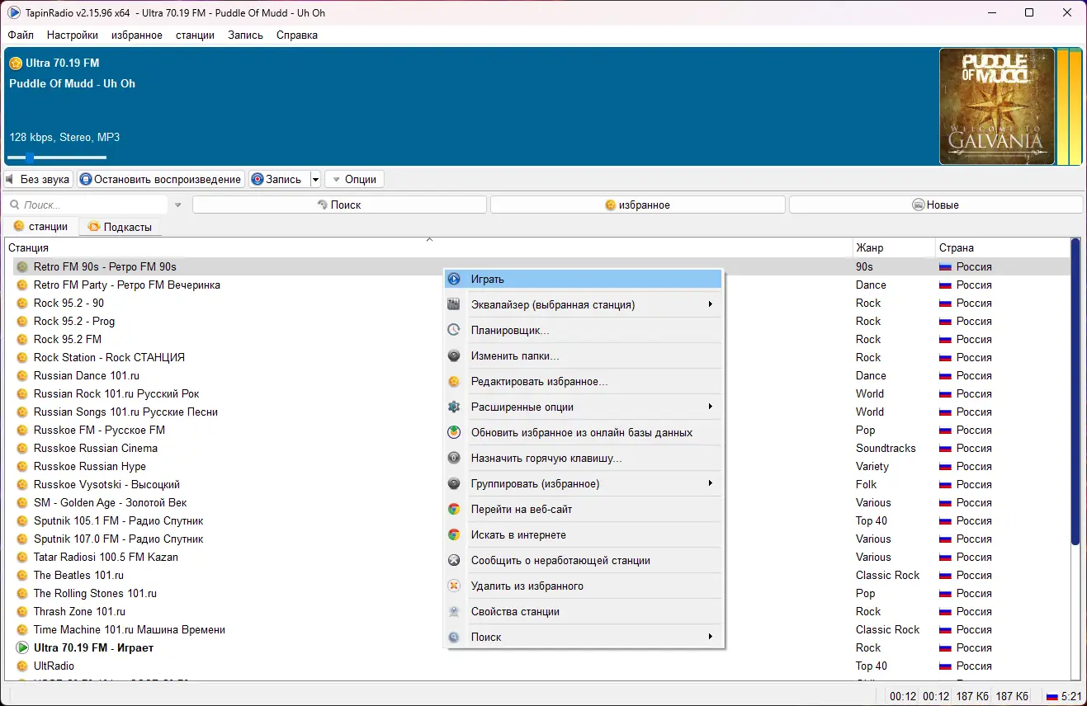Image resolution: width=1087 pixels, height=706 pixels.
Task: Click the station icon beside Retro FM 90s
Action: pyautogui.click(x=22, y=267)
